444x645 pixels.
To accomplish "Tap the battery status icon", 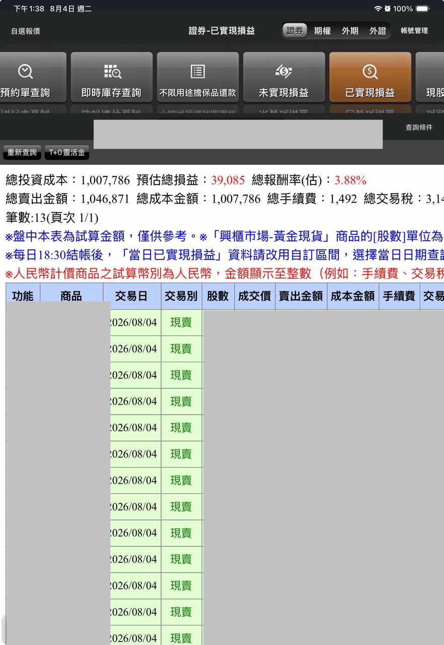I will click(x=422, y=9).
